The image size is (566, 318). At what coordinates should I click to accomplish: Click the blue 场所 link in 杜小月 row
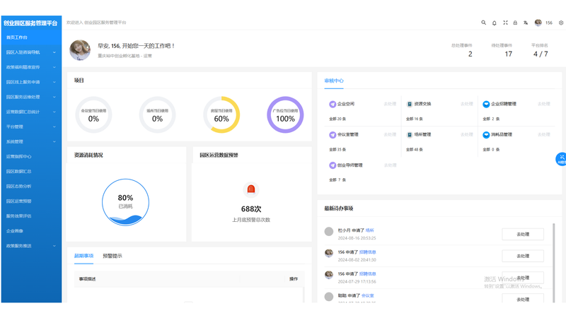pos(369,230)
